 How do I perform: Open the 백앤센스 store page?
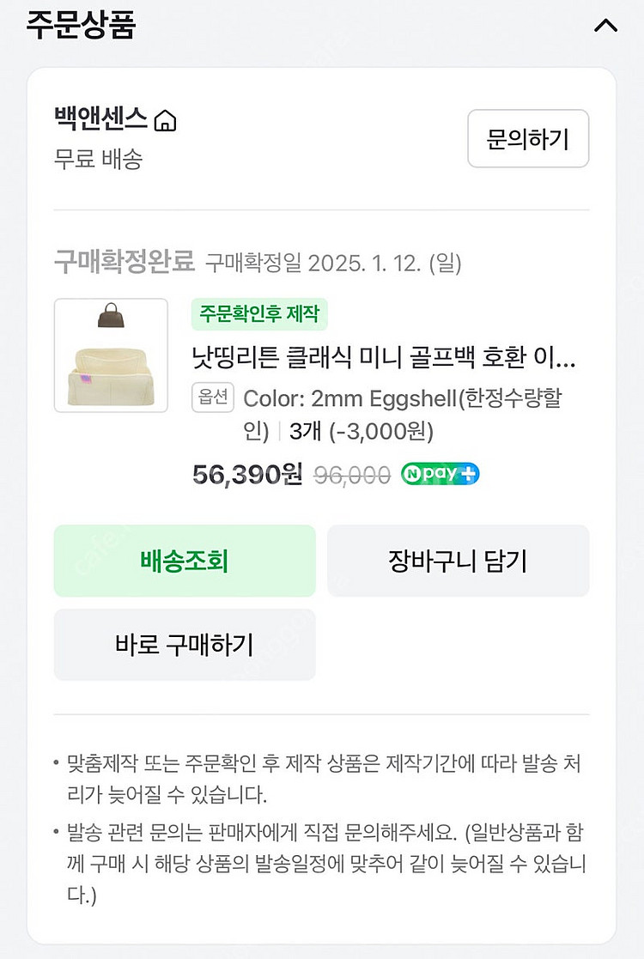(101, 119)
